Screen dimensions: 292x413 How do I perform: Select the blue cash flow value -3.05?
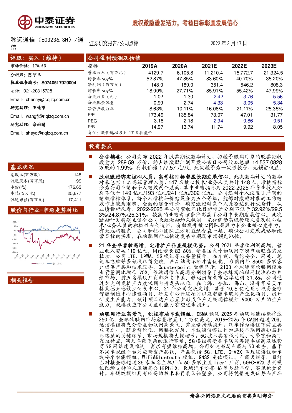(247, 103)
